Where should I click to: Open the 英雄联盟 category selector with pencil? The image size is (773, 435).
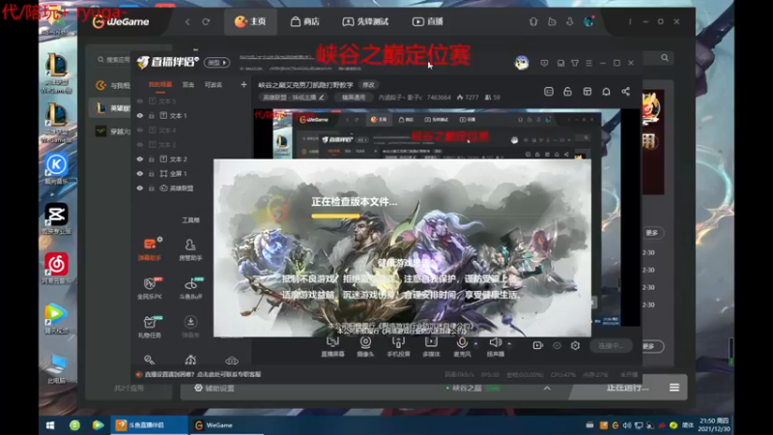click(294, 98)
